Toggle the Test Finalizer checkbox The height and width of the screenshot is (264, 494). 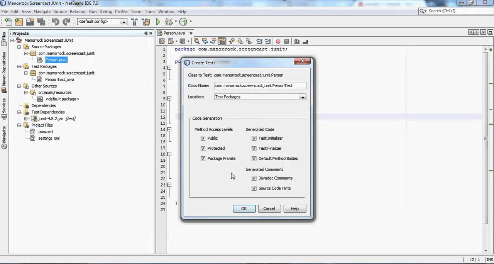click(x=254, y=148)
